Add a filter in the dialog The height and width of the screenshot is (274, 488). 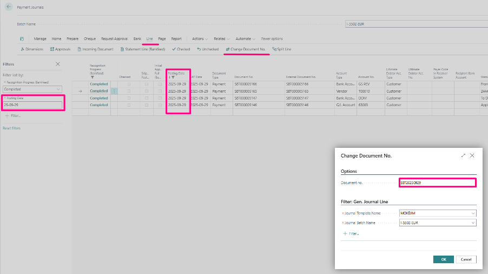point(351,233)
